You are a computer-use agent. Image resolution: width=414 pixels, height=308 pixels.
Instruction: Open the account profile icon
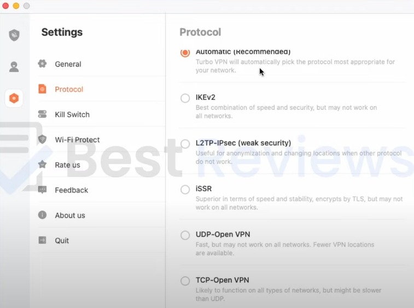14,67
